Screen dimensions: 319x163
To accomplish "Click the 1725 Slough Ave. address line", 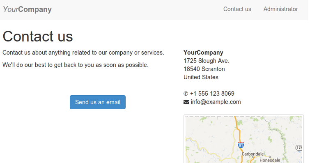I will coord(207,61).
